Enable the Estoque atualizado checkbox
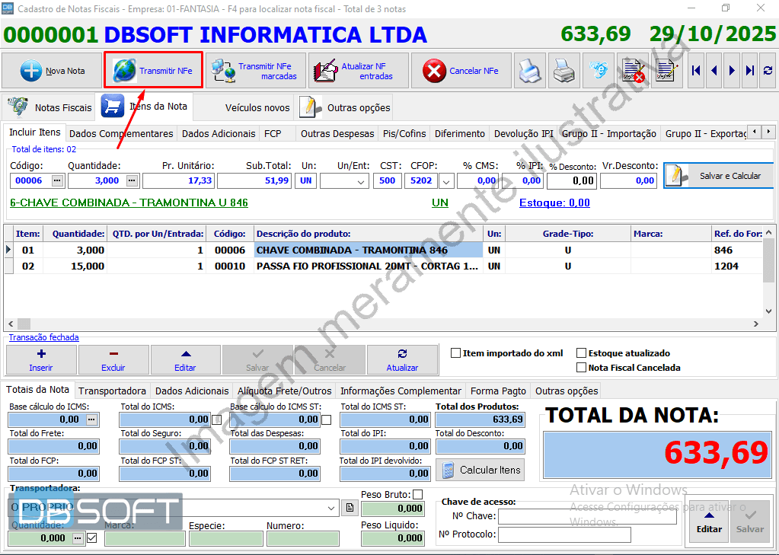This screenshot has height=555, width=779. (x=583, y=352)
